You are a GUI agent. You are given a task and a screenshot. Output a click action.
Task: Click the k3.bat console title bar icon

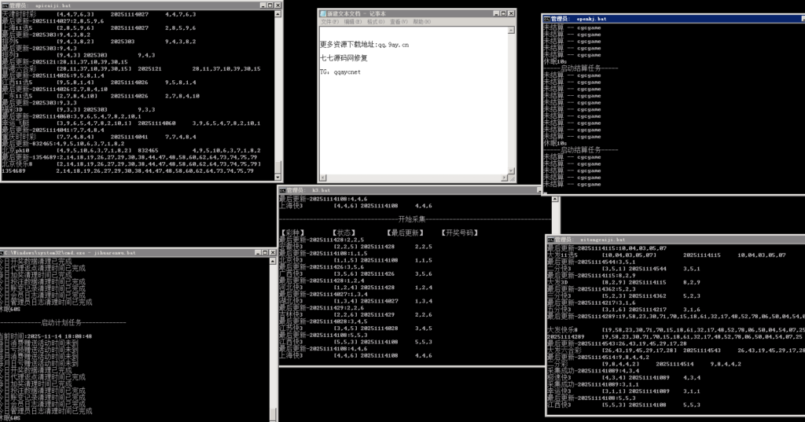coord(283,190)
